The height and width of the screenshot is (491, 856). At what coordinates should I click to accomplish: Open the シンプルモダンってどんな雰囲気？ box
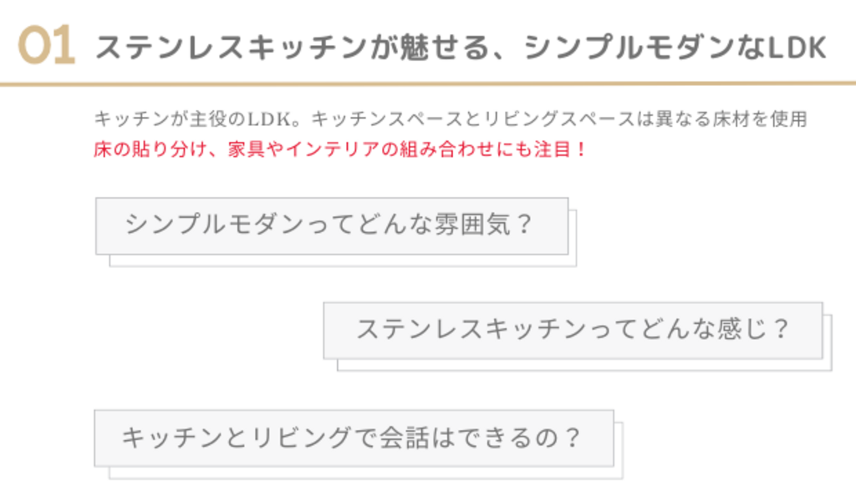click(x=332, y=225)
